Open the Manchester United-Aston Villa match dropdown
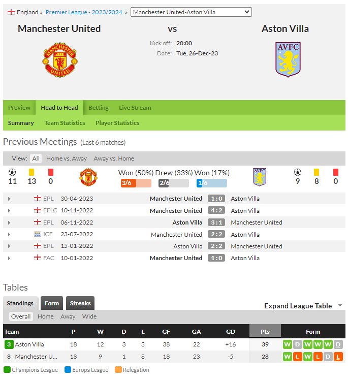Image resolution: width=348 pixels, height=382 pixels. pos(191,12)
